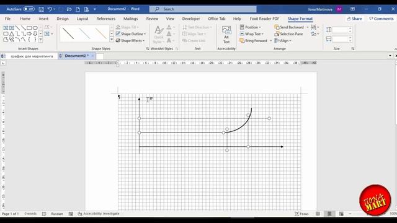Select the Down Arrow shape
Screen dimensions: 397x223
pos(35,33)
